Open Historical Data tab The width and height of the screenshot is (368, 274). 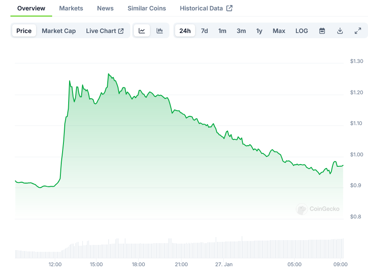(206, 8)
